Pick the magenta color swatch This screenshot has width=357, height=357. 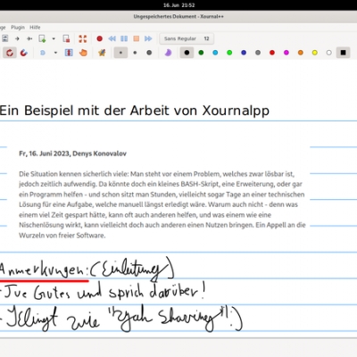(286, 53)
